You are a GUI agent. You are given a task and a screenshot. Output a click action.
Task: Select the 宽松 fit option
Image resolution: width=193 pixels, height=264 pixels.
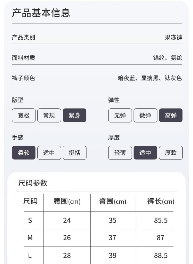coord(24,116)
